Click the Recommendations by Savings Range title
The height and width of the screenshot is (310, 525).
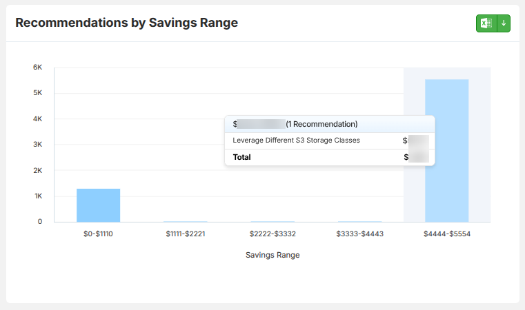pos(126,23)
